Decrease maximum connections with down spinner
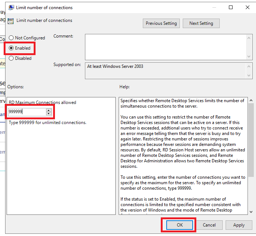The image size is (256, 236). click(48, 113)
